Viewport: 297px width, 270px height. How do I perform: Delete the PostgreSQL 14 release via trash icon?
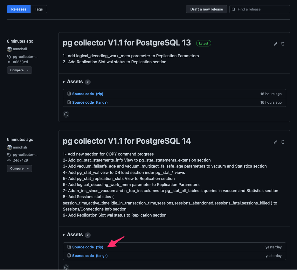pyautogui.click(x=283, y=142)
